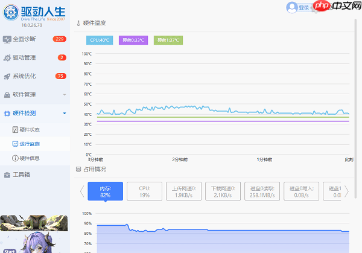Click the Drive The Life gear logo

[x=11, y=13]
